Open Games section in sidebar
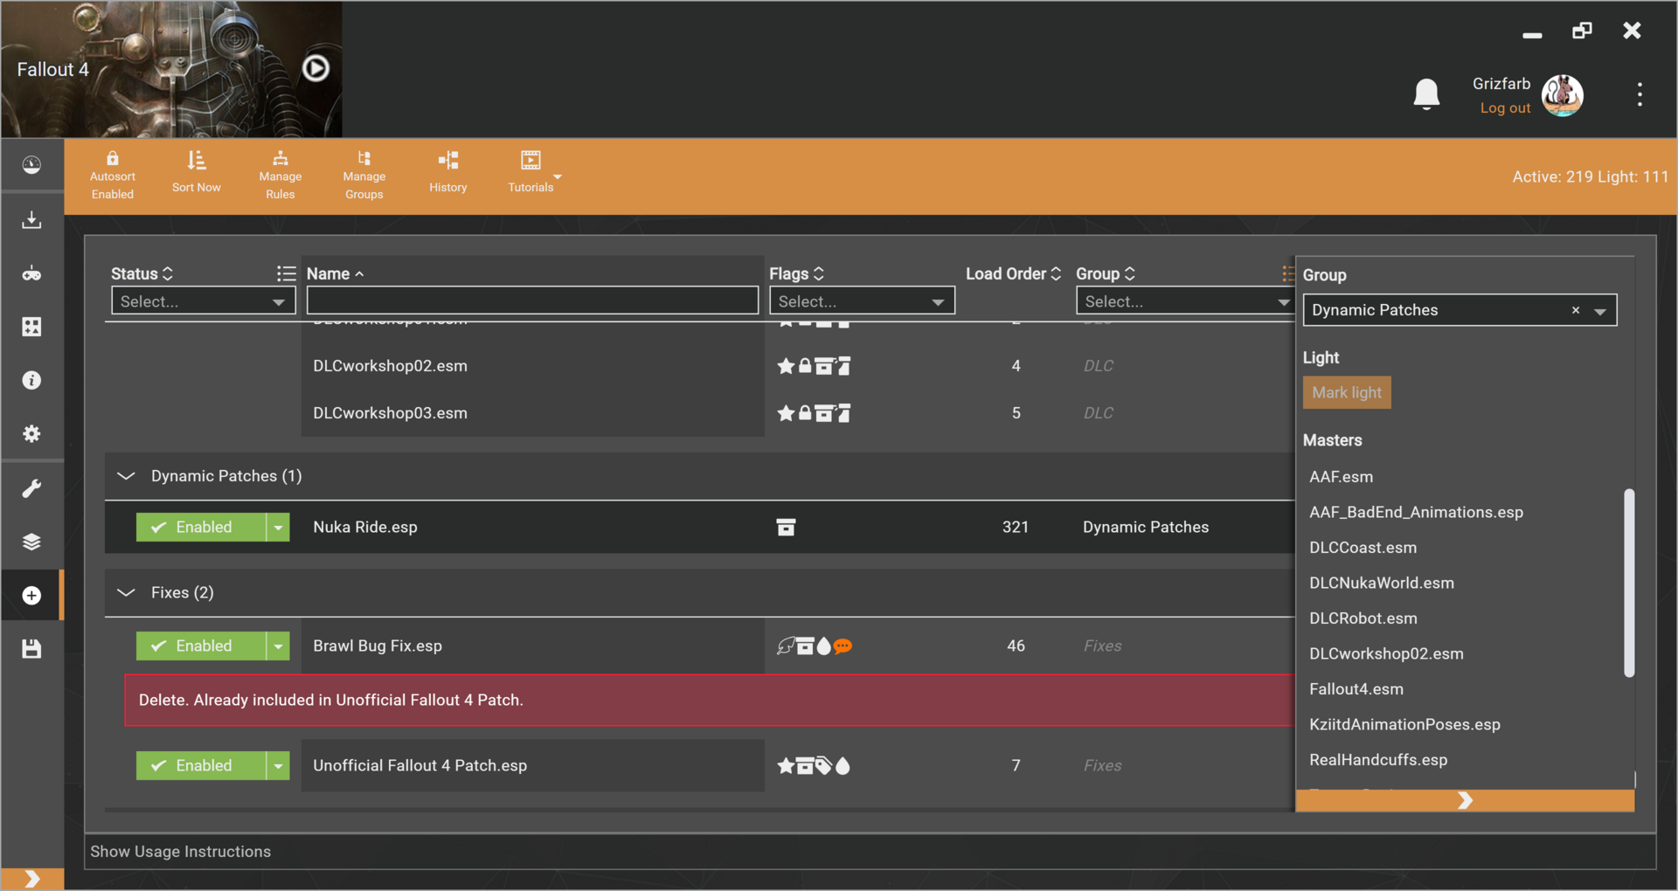The image size is (1678, 891). pyautogui.click(x=31, y=273)
